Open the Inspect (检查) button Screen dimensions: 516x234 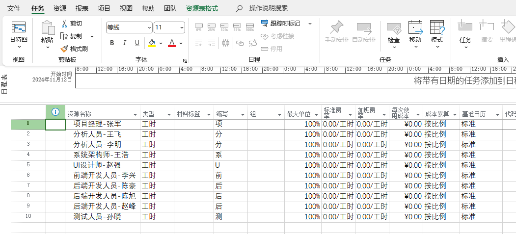coord(394,34)
